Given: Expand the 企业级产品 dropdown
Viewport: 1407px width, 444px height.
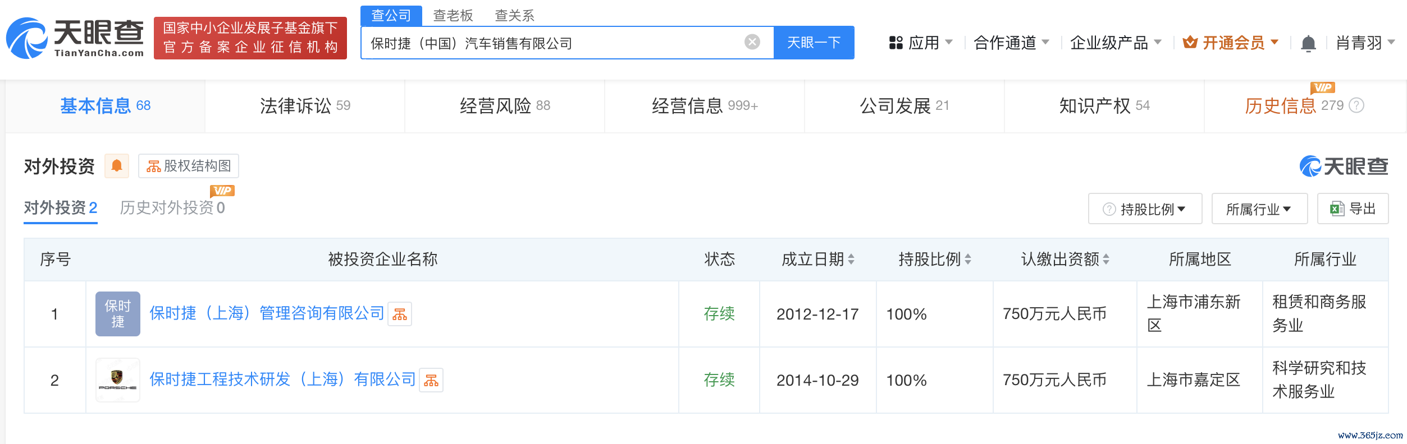Looking at the screenshot, I should [1116, 43].
